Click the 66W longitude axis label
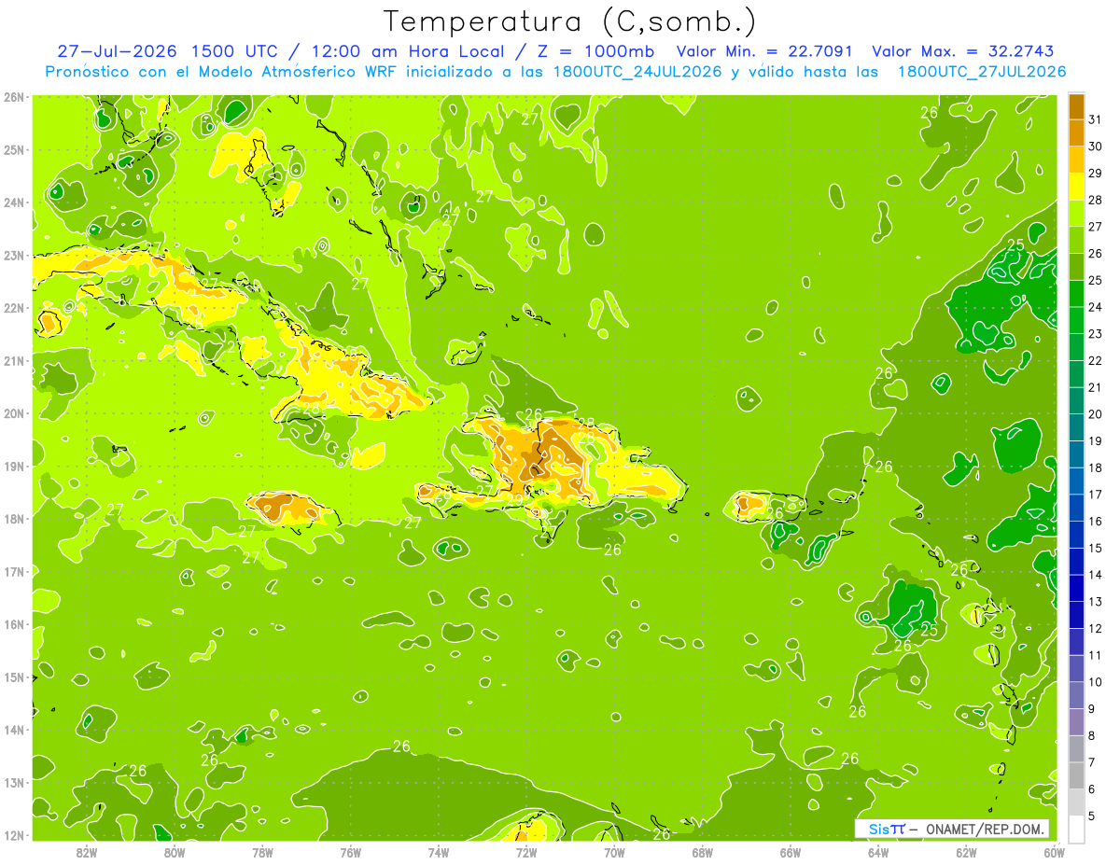The image size is (1120, 865). coord(791,852)
